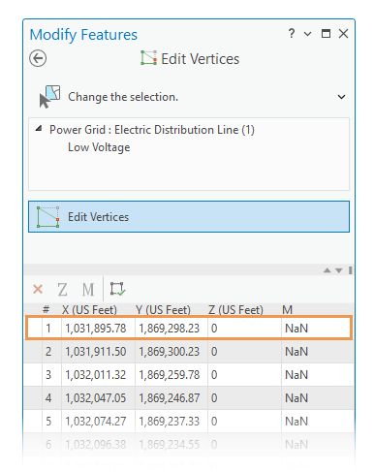Open pane options chevron next to help

[x=308, y=34]
